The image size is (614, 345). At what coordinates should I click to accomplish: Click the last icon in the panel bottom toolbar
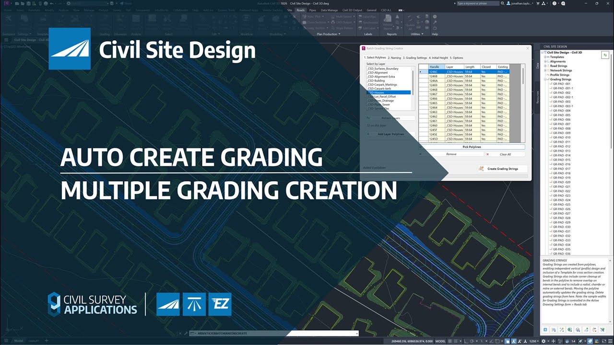[602, 330]
